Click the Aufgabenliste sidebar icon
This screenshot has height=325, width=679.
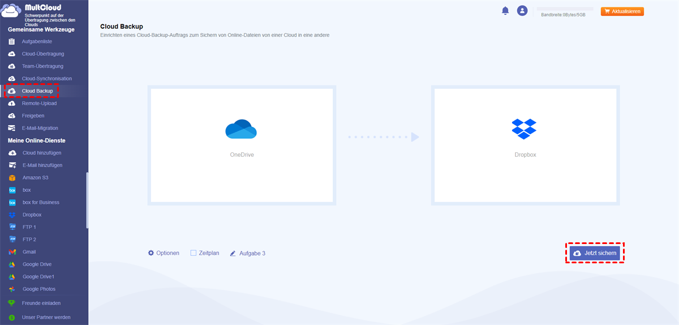tap(12, 42)
